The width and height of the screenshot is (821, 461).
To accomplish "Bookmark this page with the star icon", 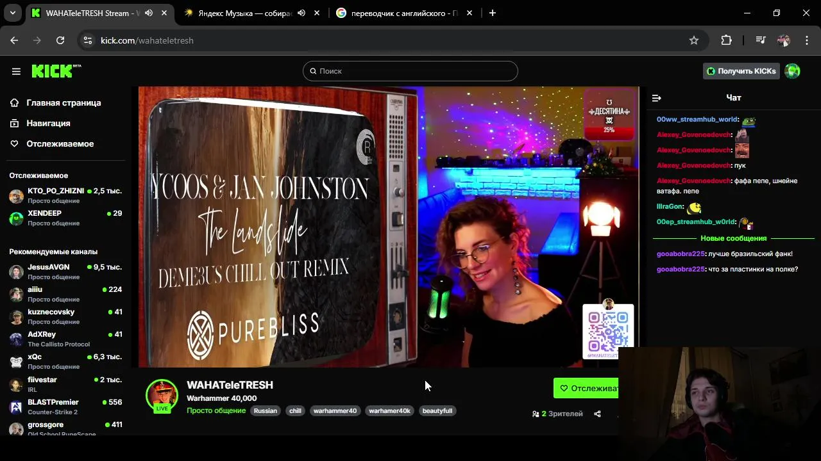I will tap(694, 40).
